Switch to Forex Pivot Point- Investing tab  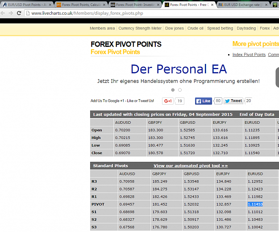(x=135, y=5)
